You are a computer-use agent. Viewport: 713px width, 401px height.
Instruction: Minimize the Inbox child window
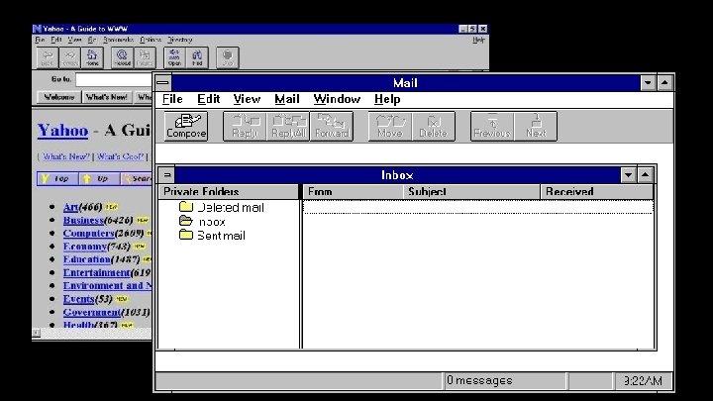pos(628,175)
